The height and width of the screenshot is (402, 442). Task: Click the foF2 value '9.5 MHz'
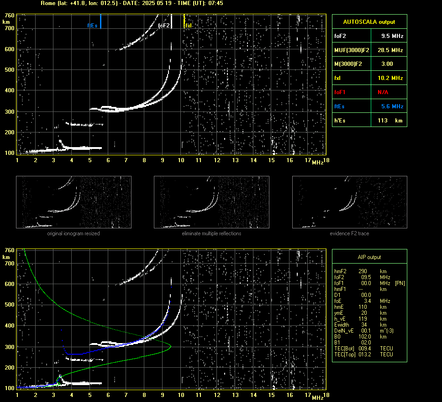392,36
